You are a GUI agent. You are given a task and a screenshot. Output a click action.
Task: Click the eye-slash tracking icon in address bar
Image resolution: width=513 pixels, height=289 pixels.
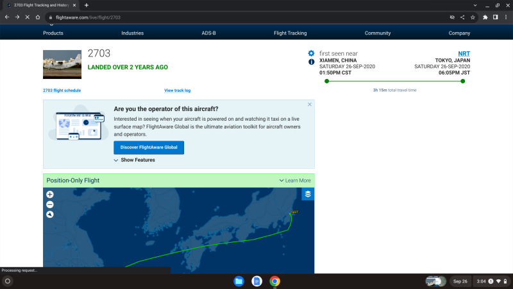click(x=452, y=17)
